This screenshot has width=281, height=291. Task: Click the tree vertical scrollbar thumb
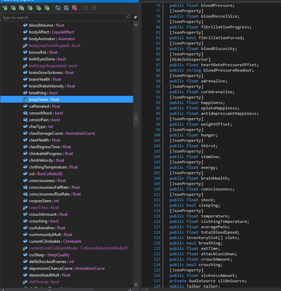136,119
